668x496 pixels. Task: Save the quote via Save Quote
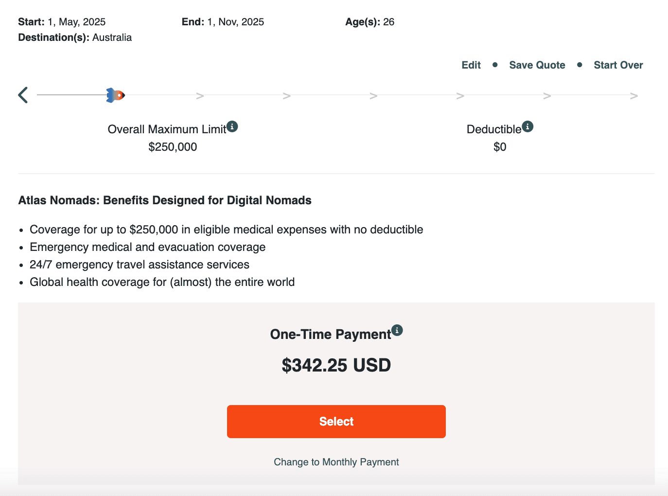pyautogui.click(x=537, y=65)
